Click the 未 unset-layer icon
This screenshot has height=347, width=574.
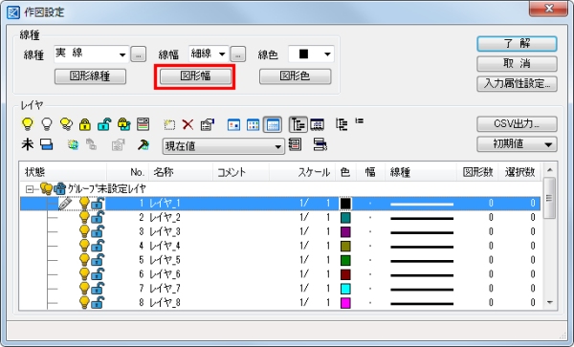click(x=28, y=144)
